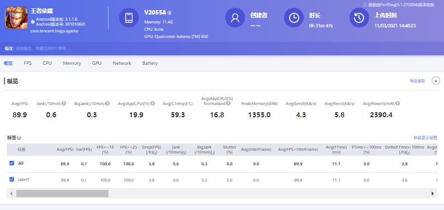Click the Avg(Send)[KB/s] value 4.3
This screenshot has height=210, width=444.
coord(300,114)
